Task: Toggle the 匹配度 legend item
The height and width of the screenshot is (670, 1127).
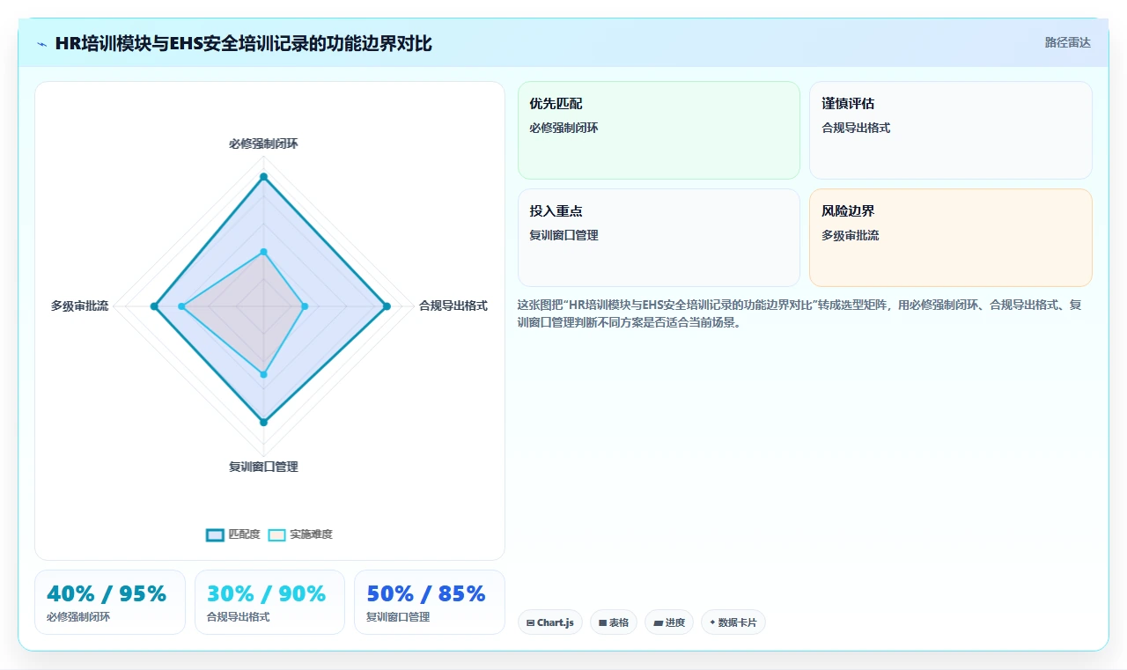Action: tap(233, 534)
